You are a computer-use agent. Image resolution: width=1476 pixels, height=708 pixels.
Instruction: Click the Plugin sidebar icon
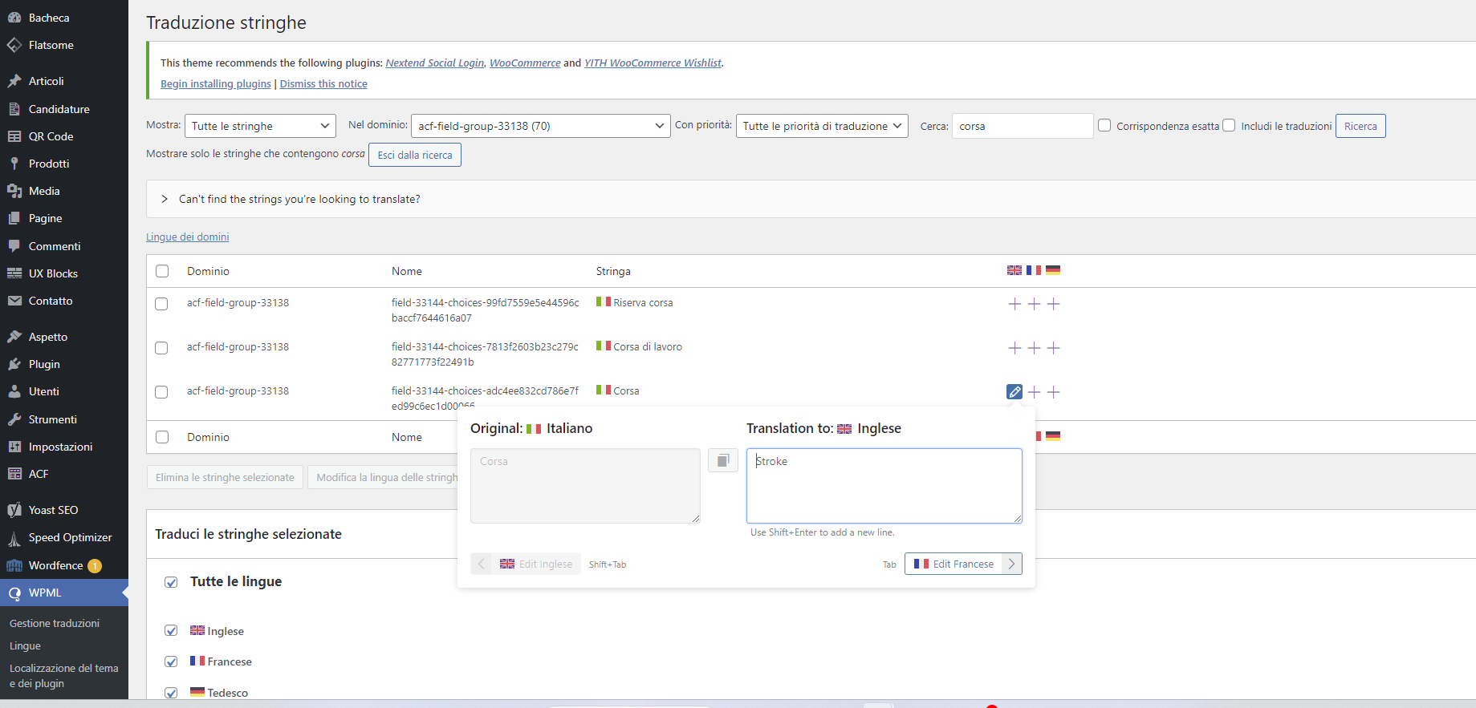tap(14, 364)
